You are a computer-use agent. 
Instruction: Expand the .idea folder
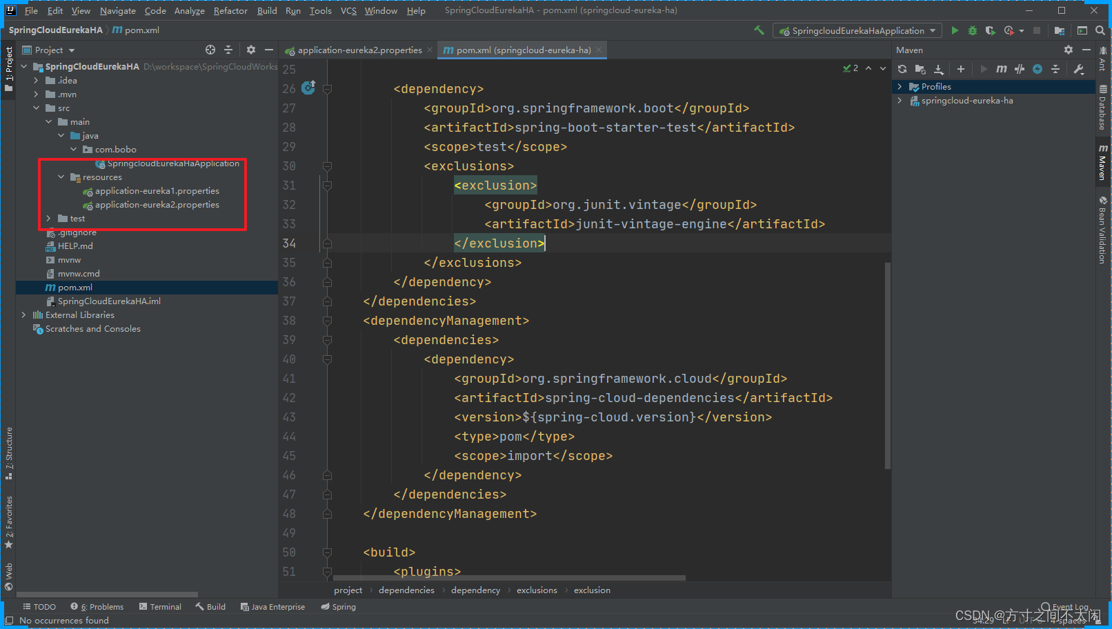coord(36,81)
